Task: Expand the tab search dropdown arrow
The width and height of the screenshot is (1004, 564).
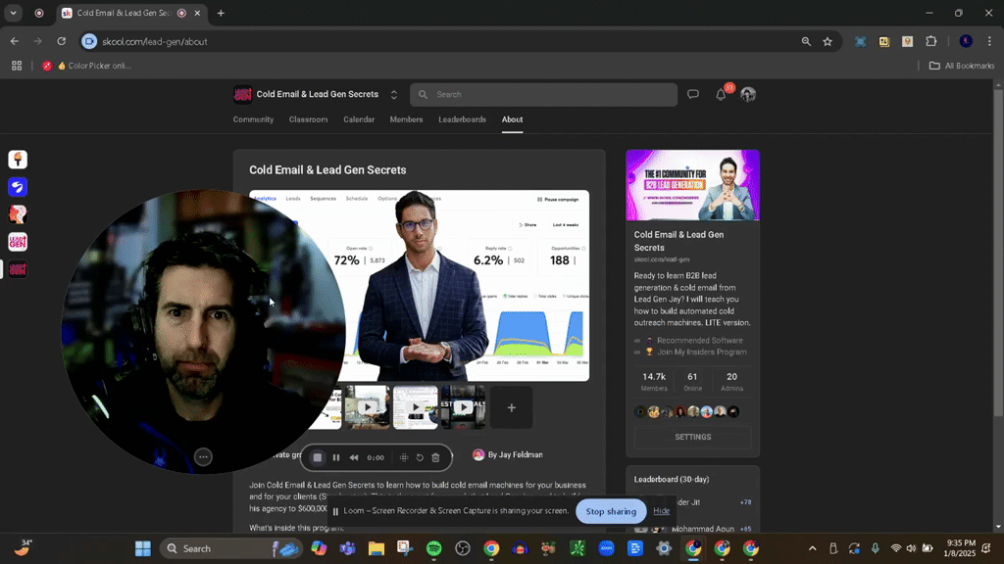Action: click(x=14, y=13)
